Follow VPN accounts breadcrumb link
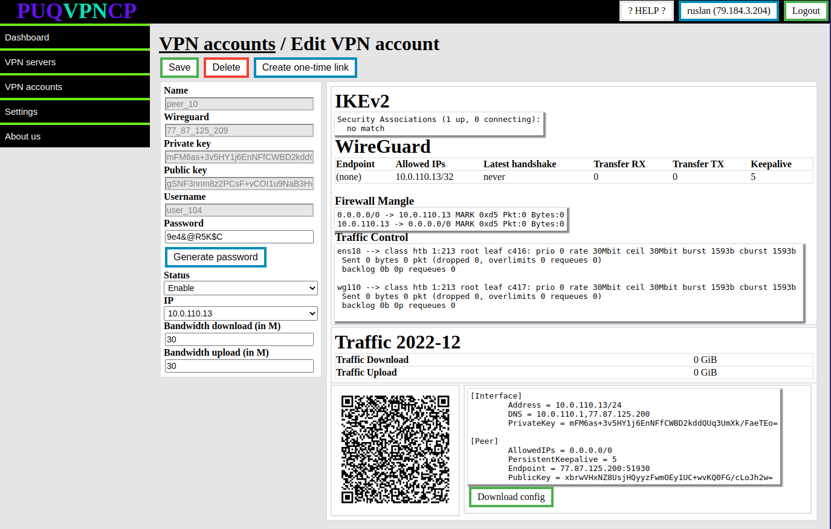 [x=218, y=44]
